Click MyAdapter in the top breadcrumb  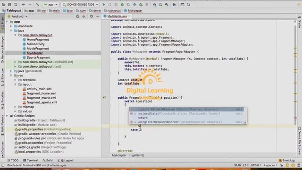(133, 10)
